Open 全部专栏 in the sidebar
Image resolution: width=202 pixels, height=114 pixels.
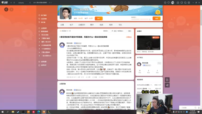click(x=43, y=65)
